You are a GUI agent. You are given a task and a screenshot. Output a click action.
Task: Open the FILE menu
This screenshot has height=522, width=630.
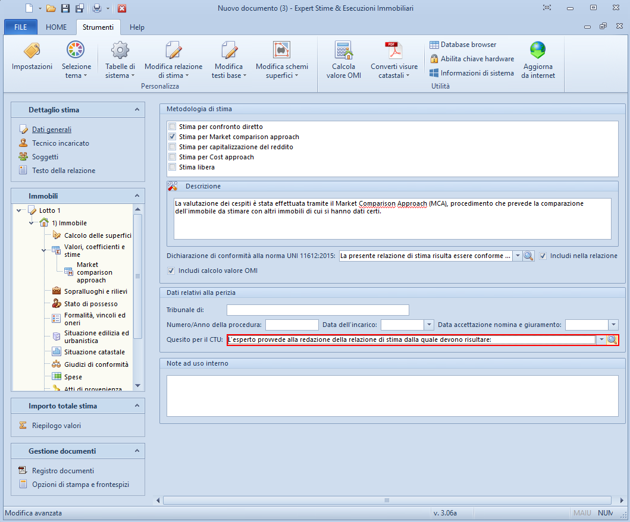[20, 27]
